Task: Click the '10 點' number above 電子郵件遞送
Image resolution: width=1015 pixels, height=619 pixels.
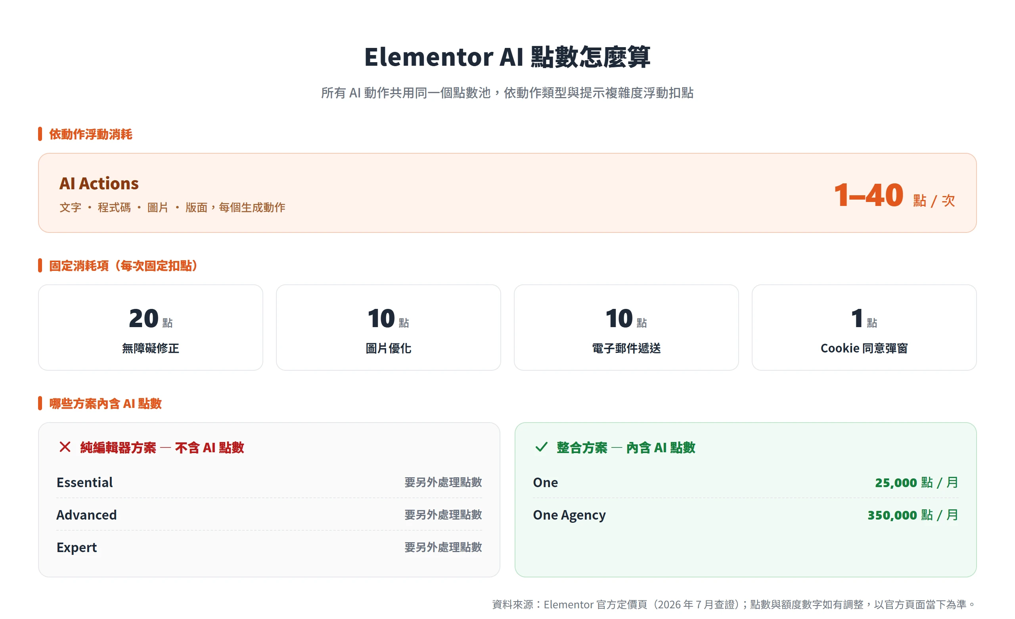Action: click(x=626, y=318)
